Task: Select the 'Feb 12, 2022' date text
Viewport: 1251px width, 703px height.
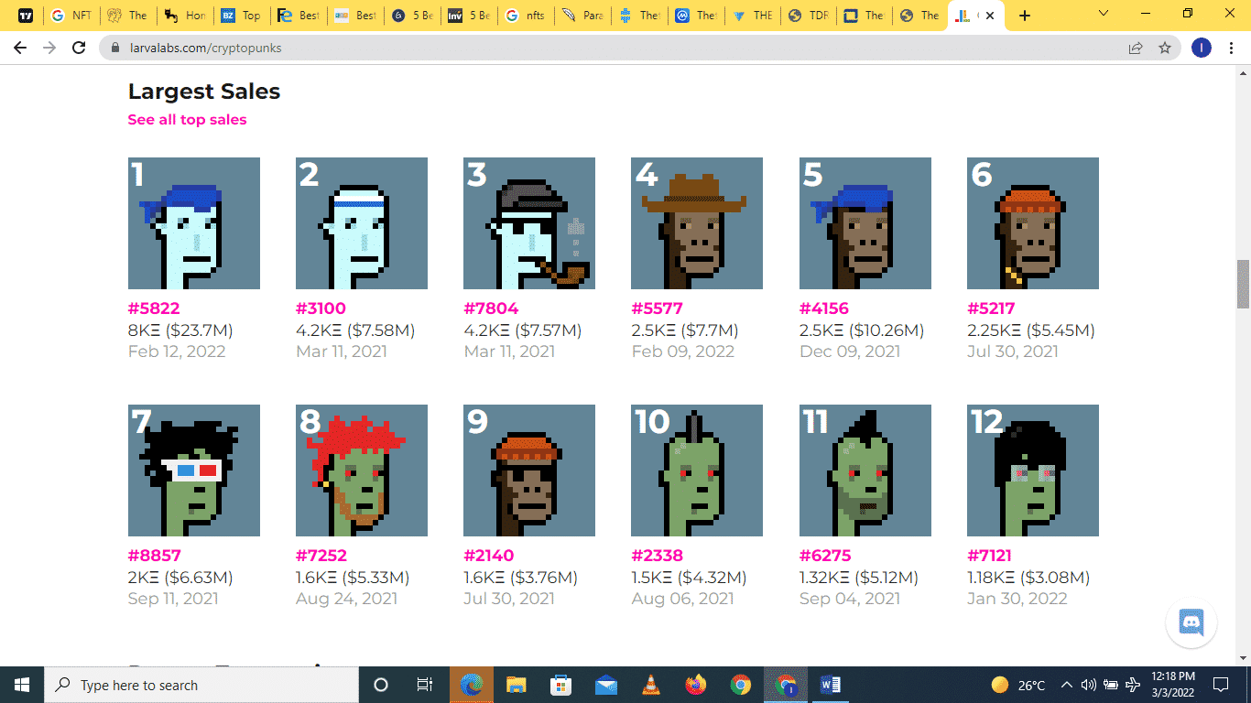Action: click(x=177, y=351)
